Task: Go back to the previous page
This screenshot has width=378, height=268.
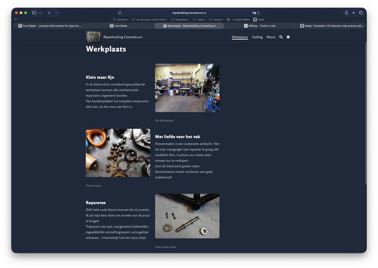Action: 49,13
